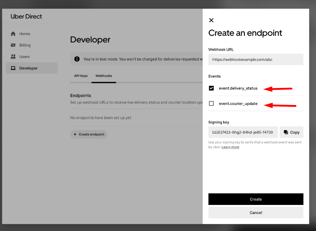
Task: Click the Webhook URL label
Action: pos(221,50)
